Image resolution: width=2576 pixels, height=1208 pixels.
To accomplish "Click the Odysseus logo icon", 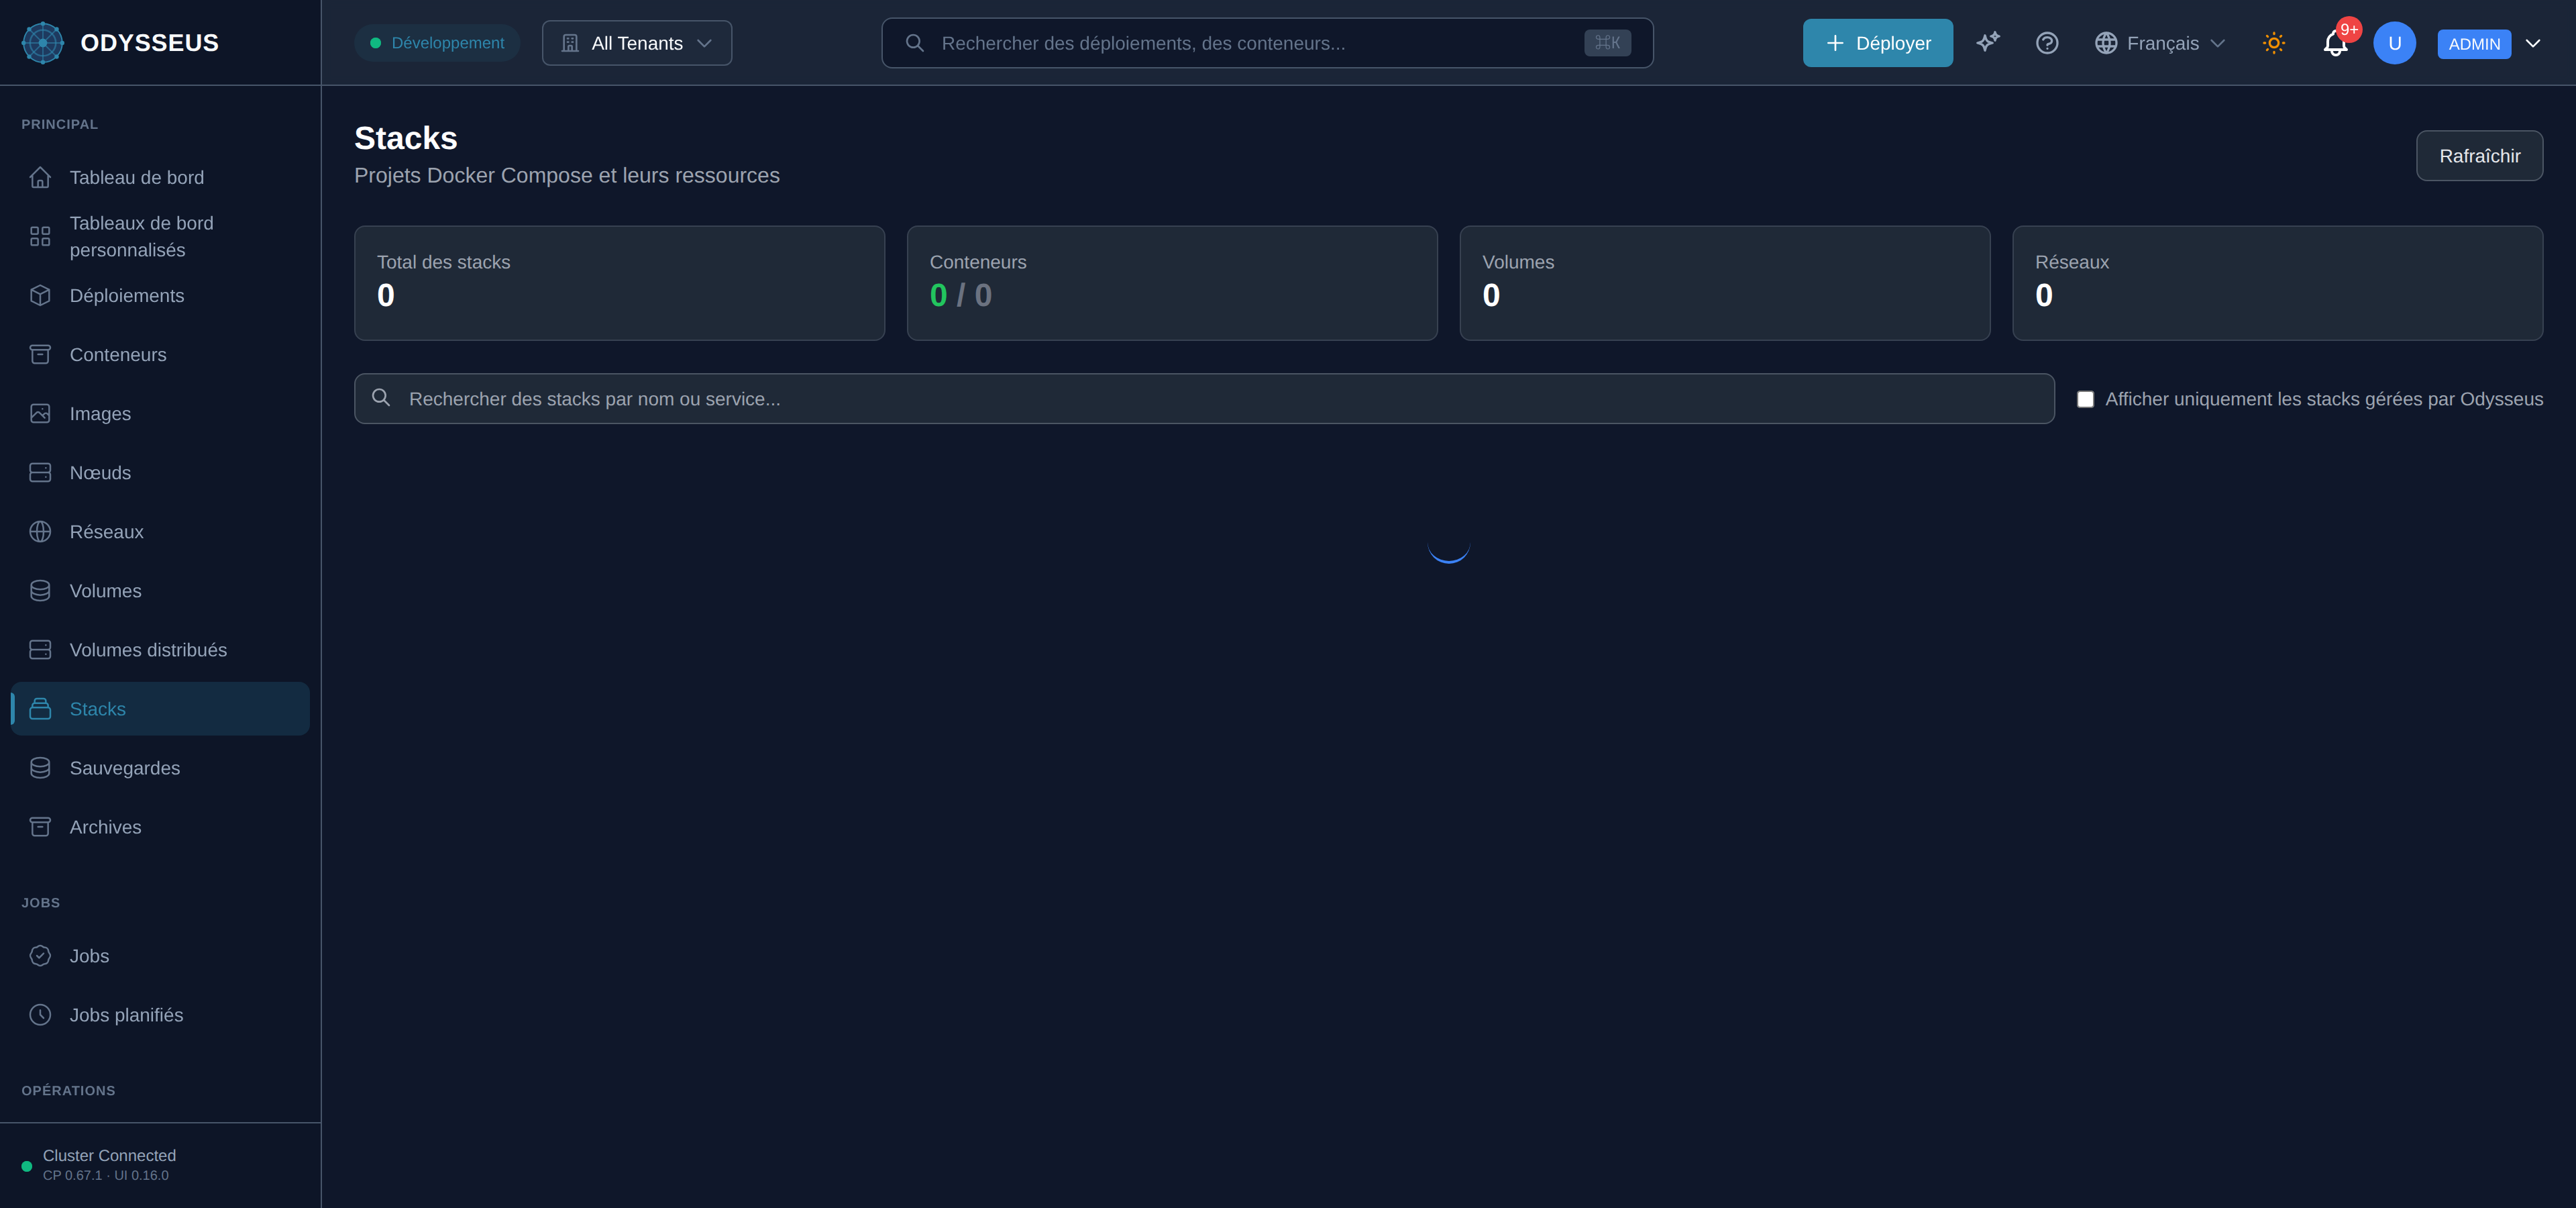I will click(x=43, y=43).
